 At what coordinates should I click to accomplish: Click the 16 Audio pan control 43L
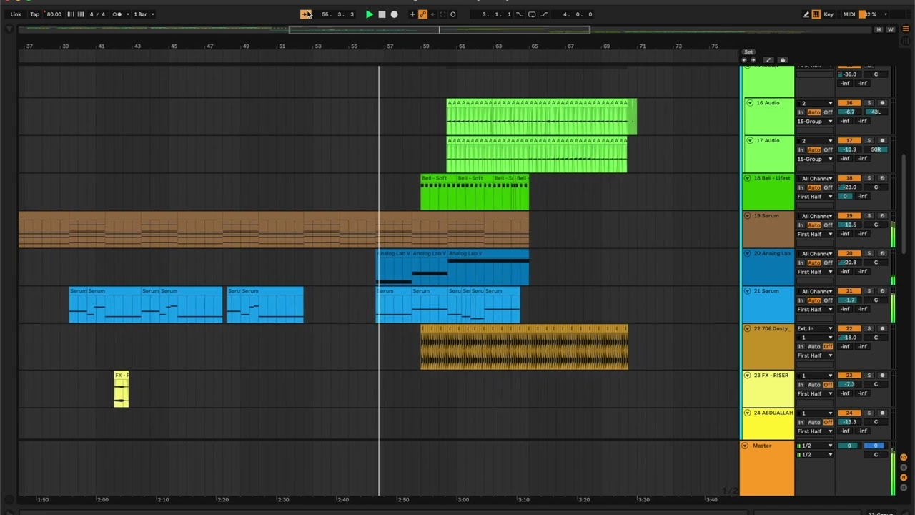coord(876,112)
